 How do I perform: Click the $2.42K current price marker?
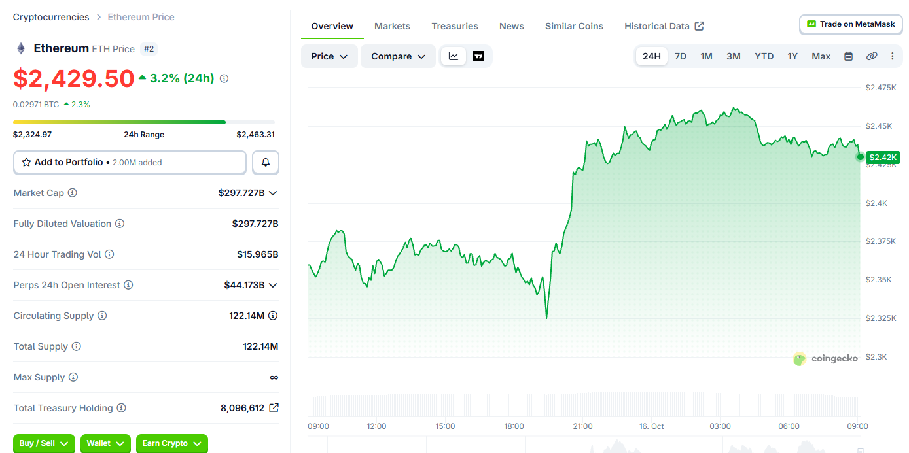[x=883, y=157]
